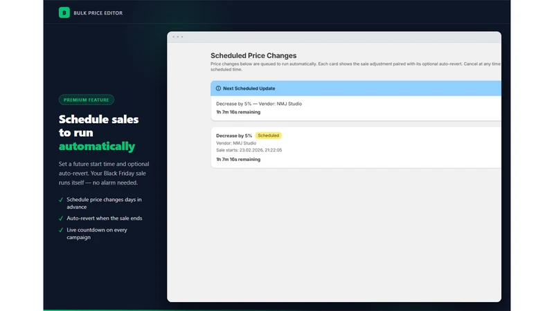Viewport: 554px width, 311px height.
Task: Select the PREMIUM FEATURE badge
Action: [86, 100]
